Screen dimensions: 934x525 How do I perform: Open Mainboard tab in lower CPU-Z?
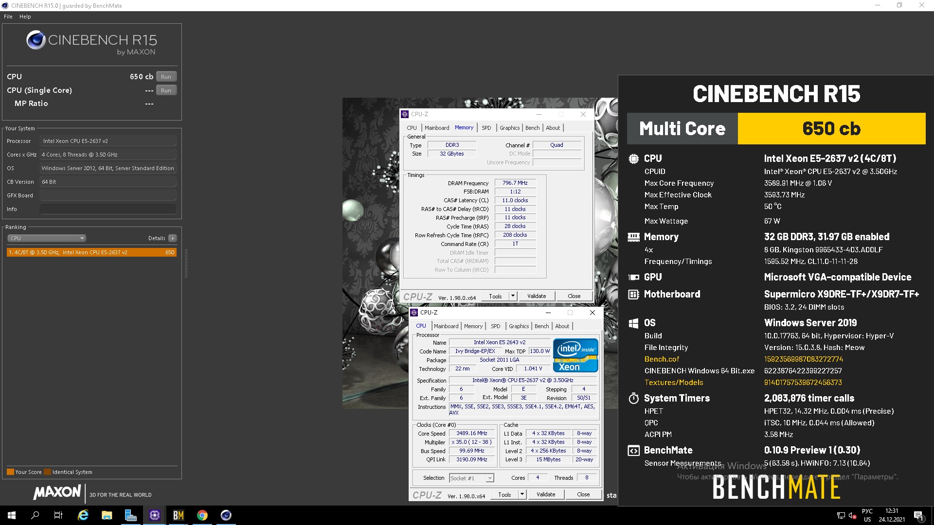(446, 326)
